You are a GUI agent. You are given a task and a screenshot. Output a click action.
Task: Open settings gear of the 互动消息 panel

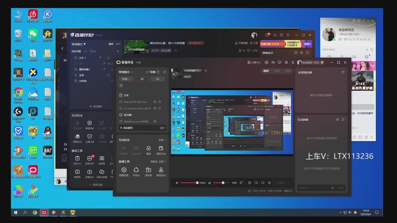(x=337, y=119)
